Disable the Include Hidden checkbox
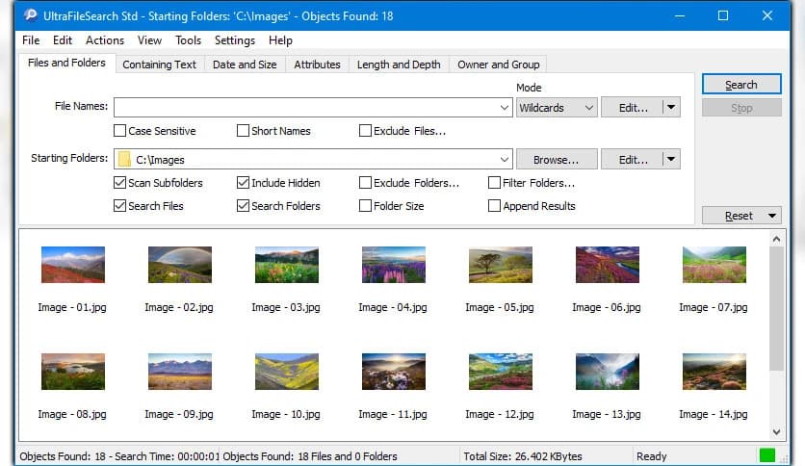 coord(243,183)
